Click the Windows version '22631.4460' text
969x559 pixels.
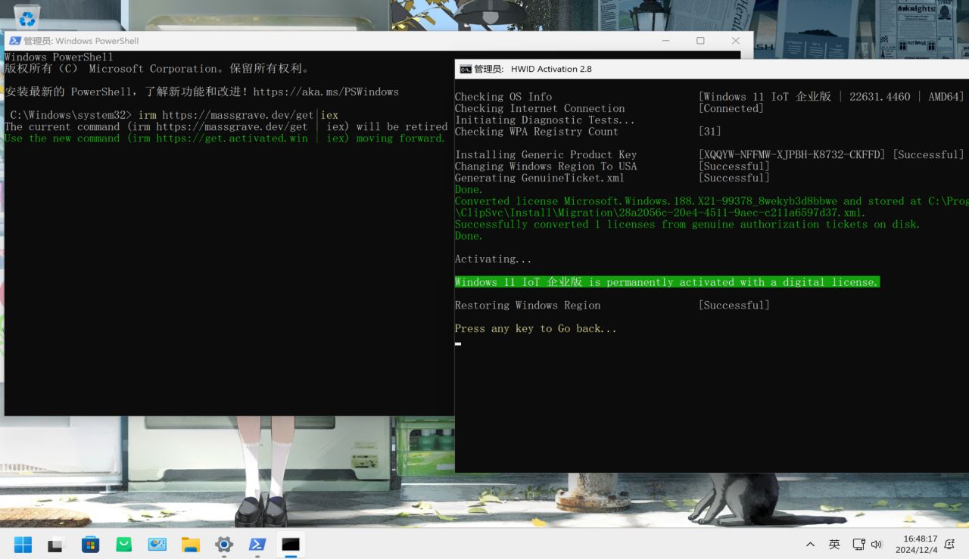point(880,97)
